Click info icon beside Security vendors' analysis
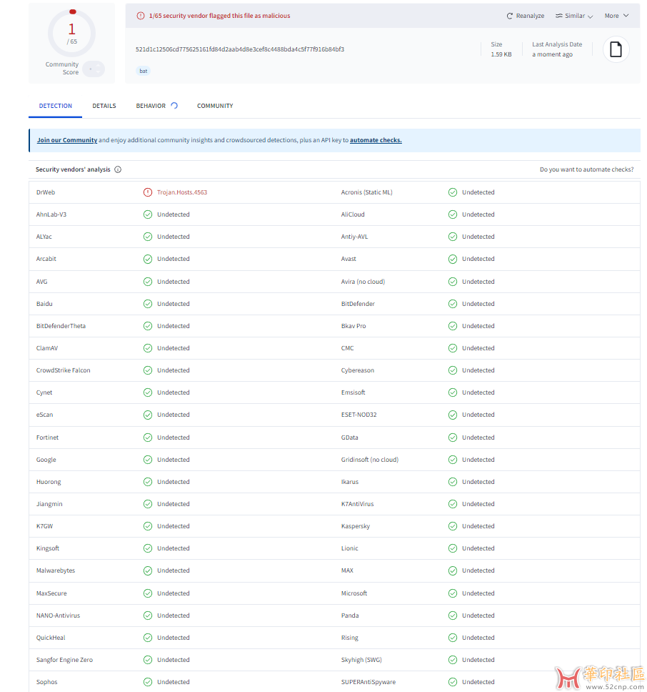 pos(118,169)
